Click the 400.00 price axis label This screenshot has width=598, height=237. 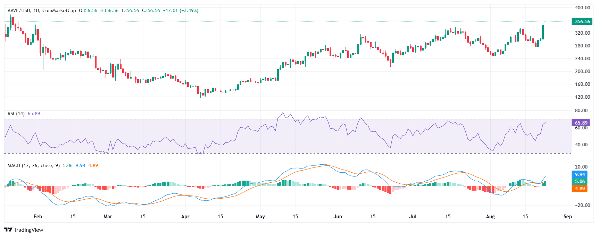(x=582, y=8)
